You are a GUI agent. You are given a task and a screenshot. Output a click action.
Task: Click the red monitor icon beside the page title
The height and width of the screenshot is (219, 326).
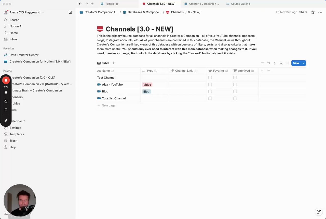[x=100, y=29]
